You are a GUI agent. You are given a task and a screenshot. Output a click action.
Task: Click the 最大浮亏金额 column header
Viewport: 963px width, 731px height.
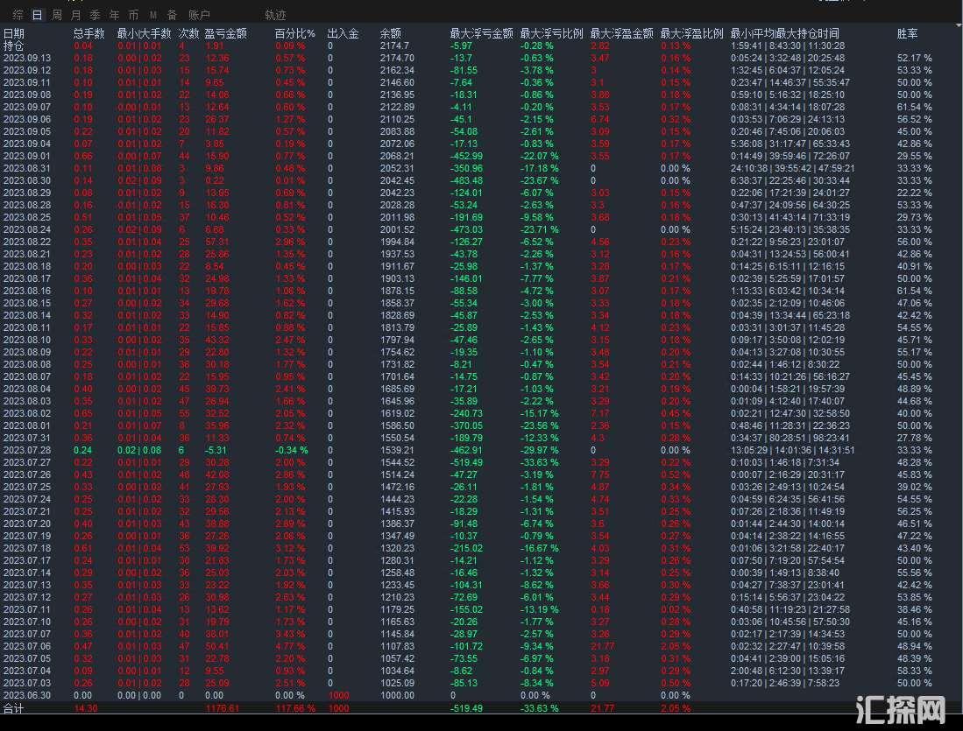[x=482, y=33]
